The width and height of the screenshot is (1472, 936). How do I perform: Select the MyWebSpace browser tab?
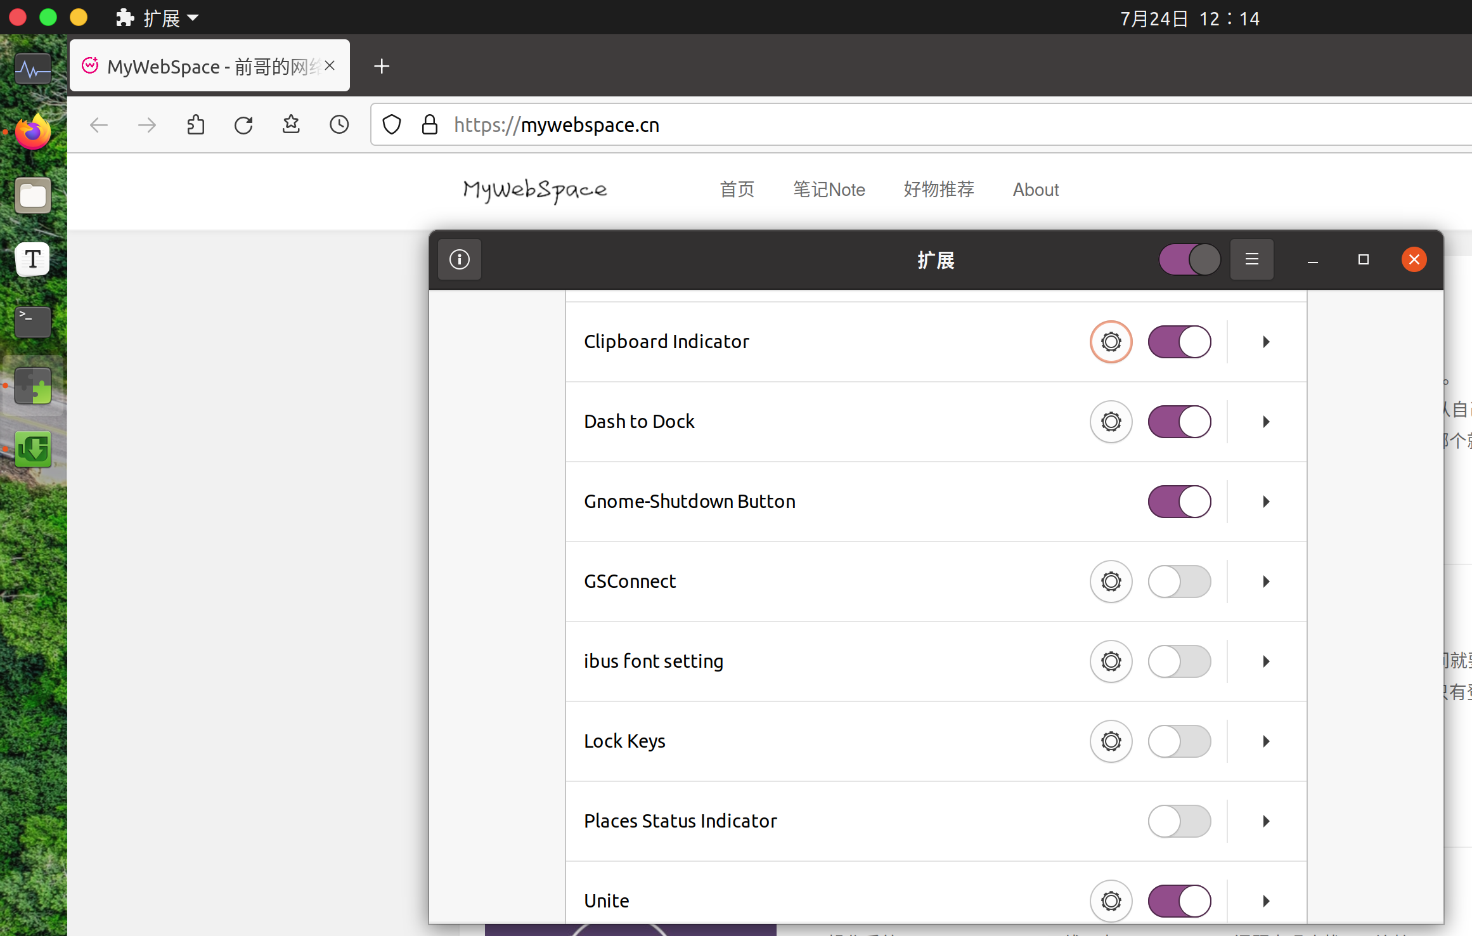[x=209, y=66]
